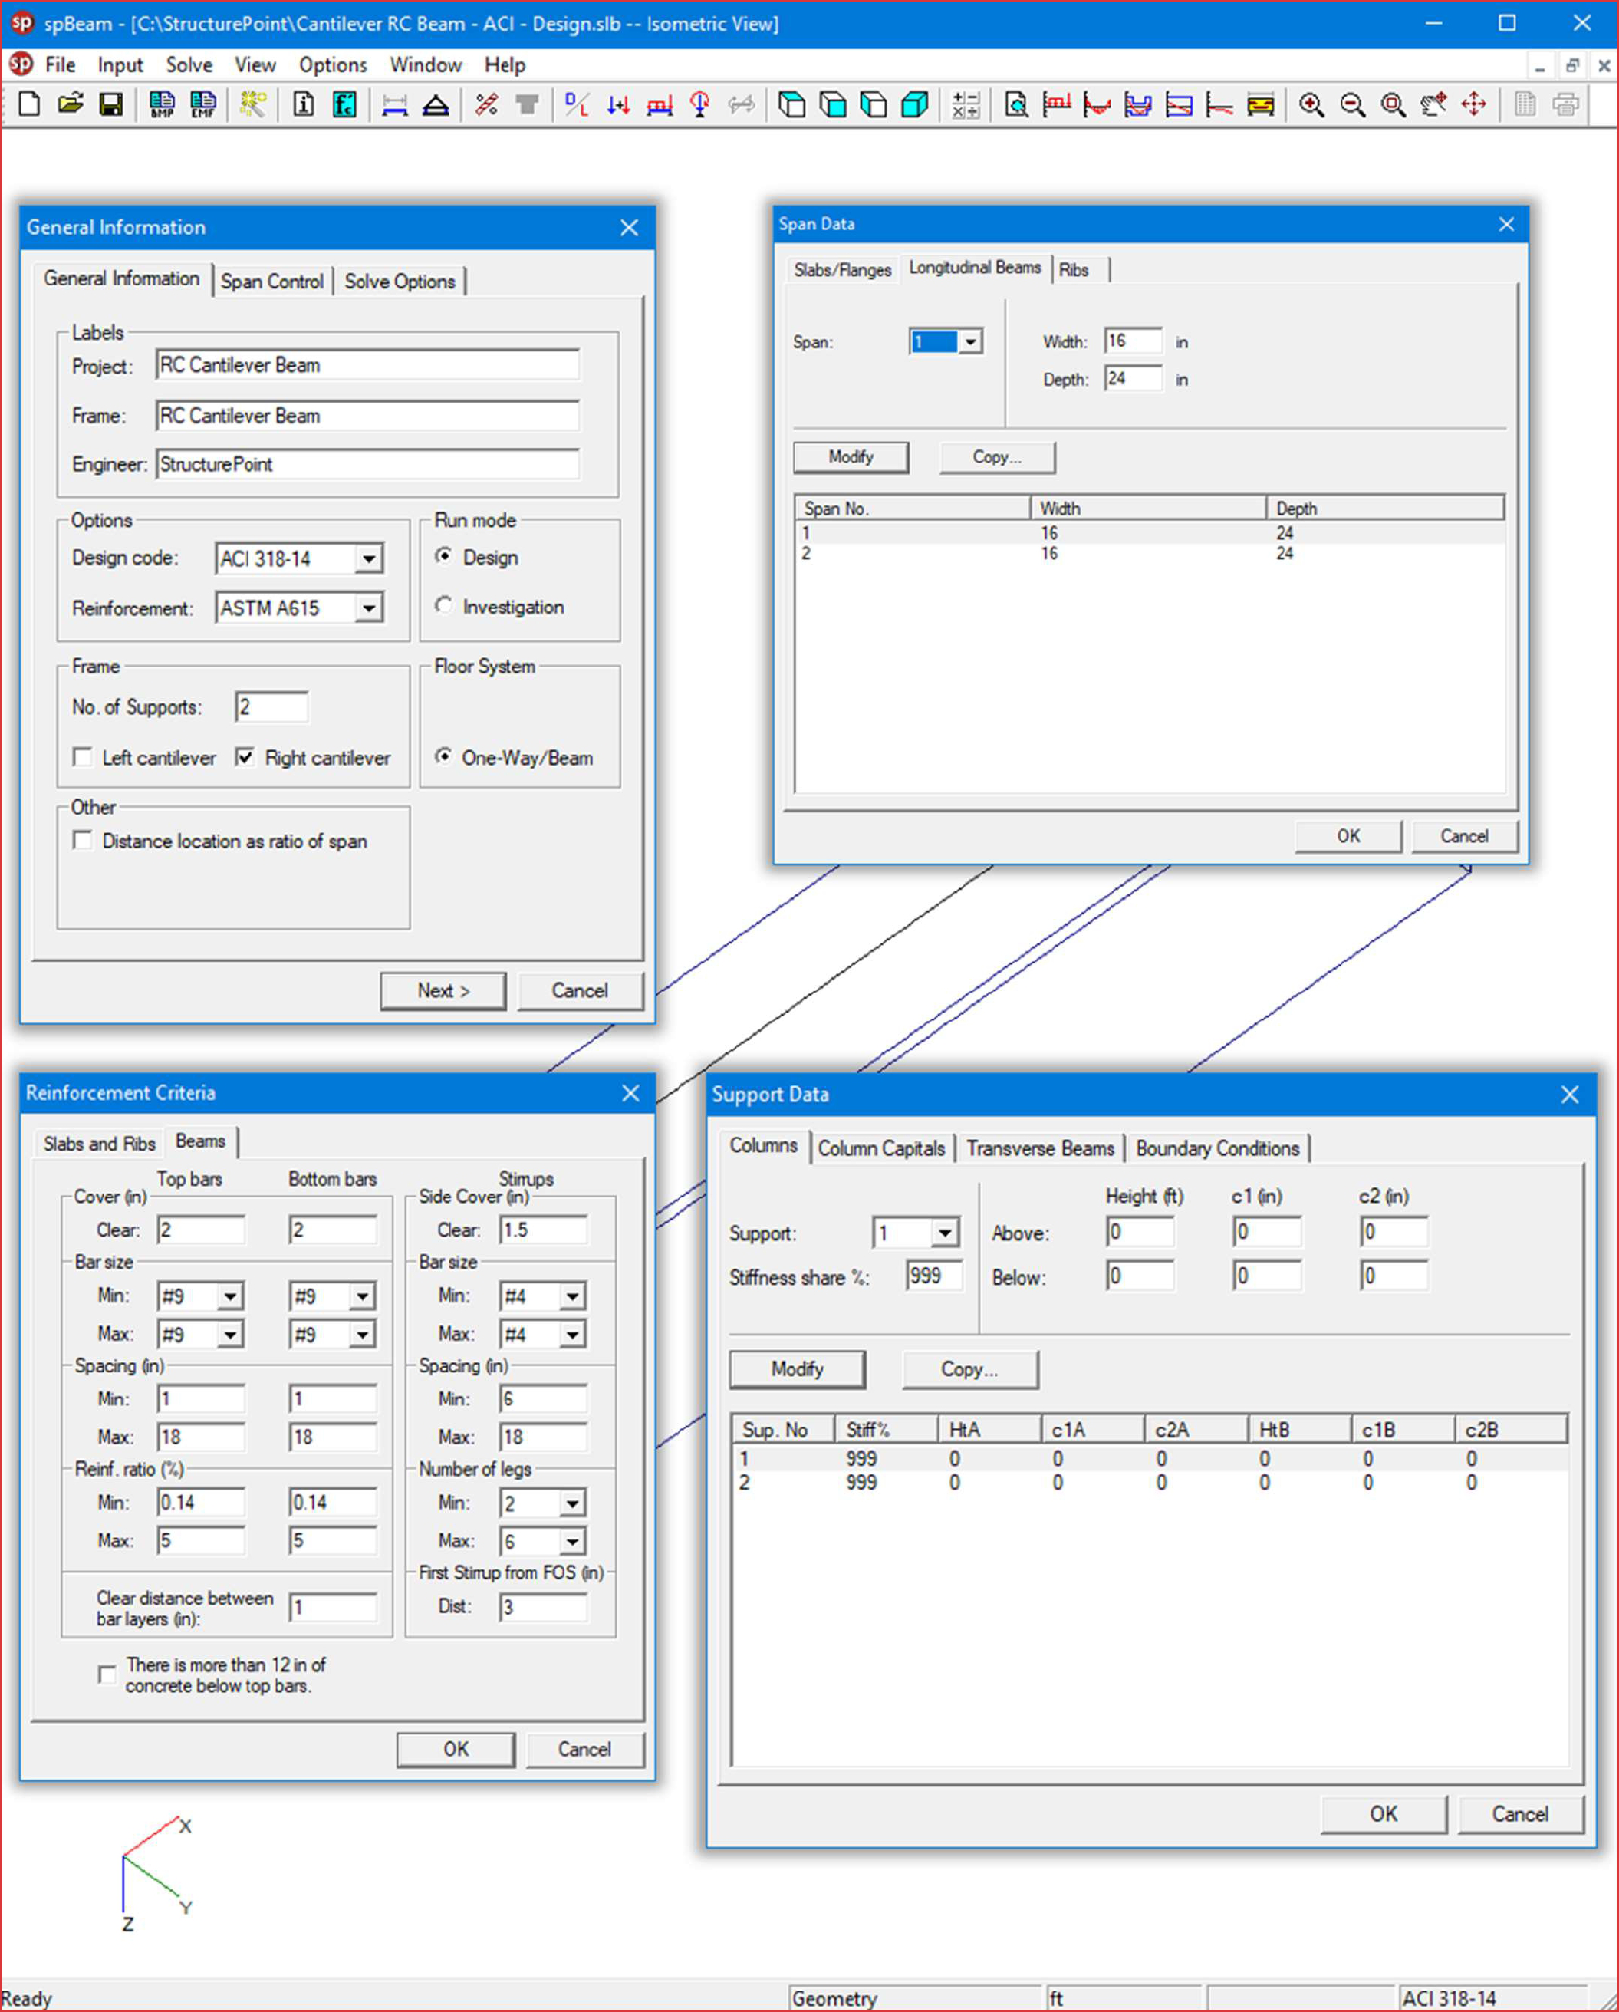Open the Reinforcement ASTM A615 dropdown
Screen dimensions: 1619x2012
point(370,608)
